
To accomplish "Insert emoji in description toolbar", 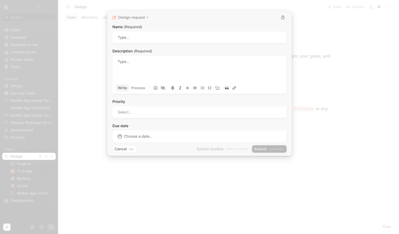I will 156,88.
